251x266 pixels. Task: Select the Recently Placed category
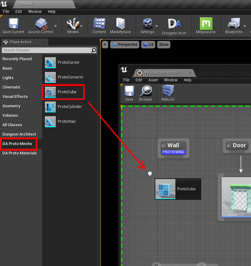pos(17,59)
